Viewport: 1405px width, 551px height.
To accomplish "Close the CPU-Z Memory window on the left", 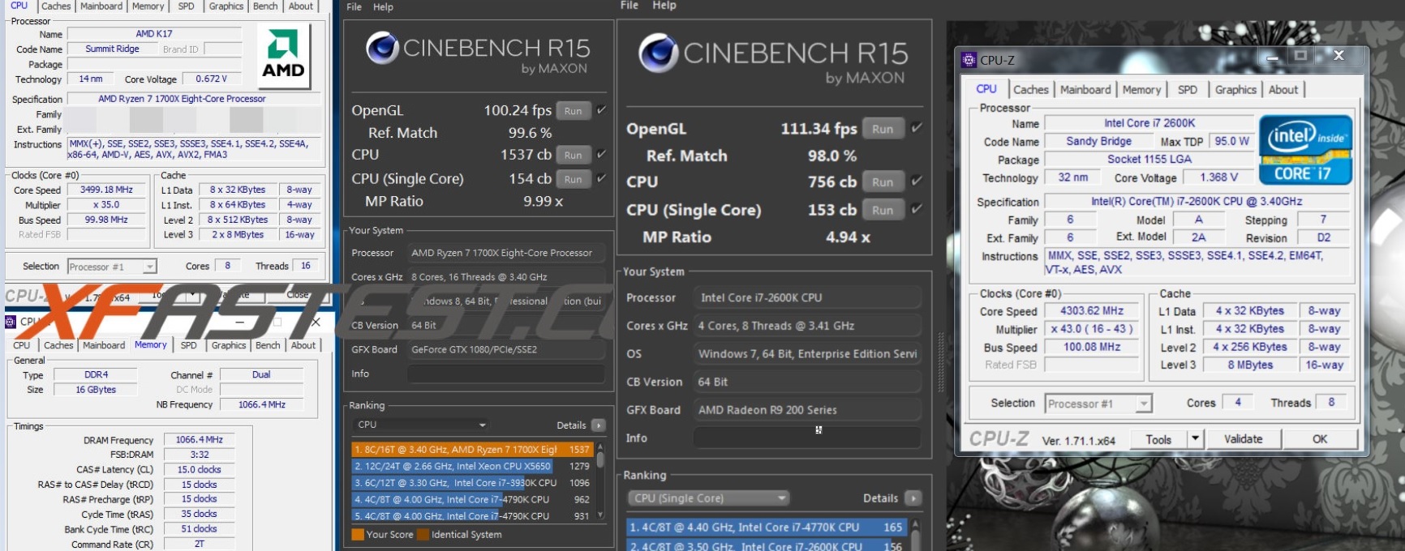I will [316, 322].
